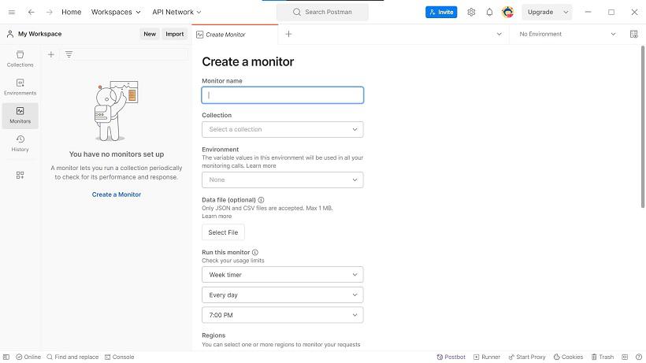Click the settings gear icon
The height and width of the screenshot is (363, 646).
[x=471, y=12]
